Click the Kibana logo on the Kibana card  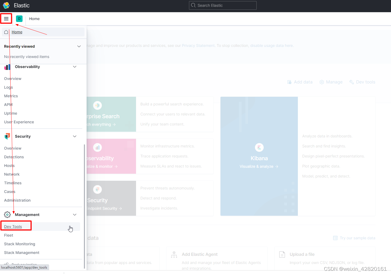coord(259,147)
